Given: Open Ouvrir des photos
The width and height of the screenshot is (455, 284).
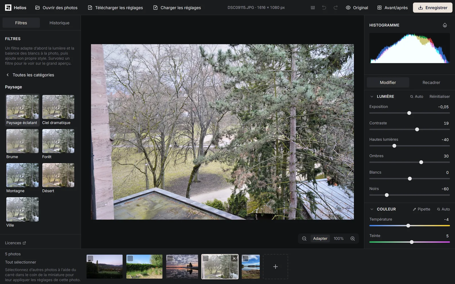Looking at the screenshot, I should 56,8.
